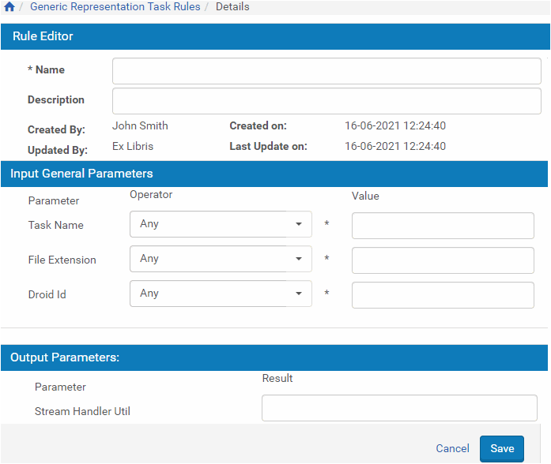Click the Details breadcrumb text
Image resolution: width=551 pixels, height=464 pixels.
(x=232, y=6)
